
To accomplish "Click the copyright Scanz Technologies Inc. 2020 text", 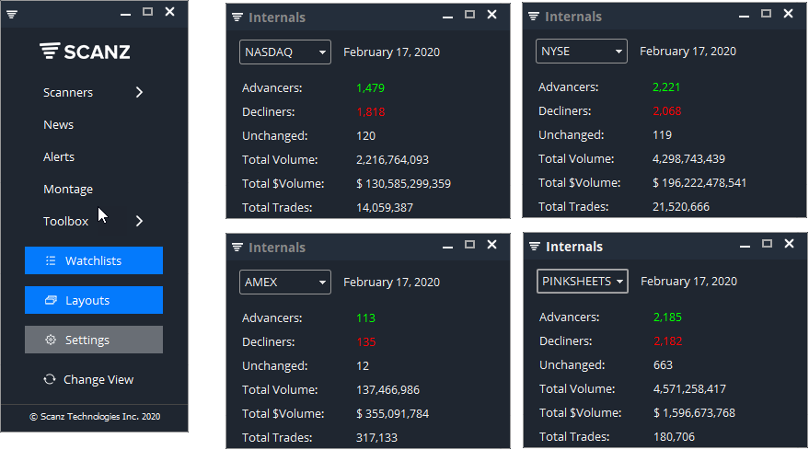I will click(x=95, y=417).
